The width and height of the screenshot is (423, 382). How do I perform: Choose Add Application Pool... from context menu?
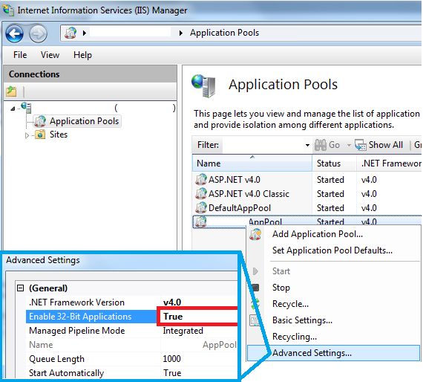point(334,234)
